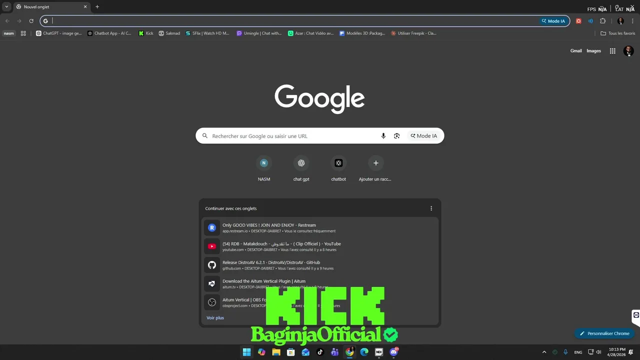Click Voir plus link

(x=215, y=318)
